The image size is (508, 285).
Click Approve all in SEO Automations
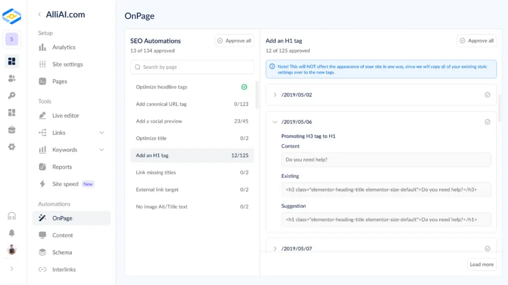[x=234, y=41]
